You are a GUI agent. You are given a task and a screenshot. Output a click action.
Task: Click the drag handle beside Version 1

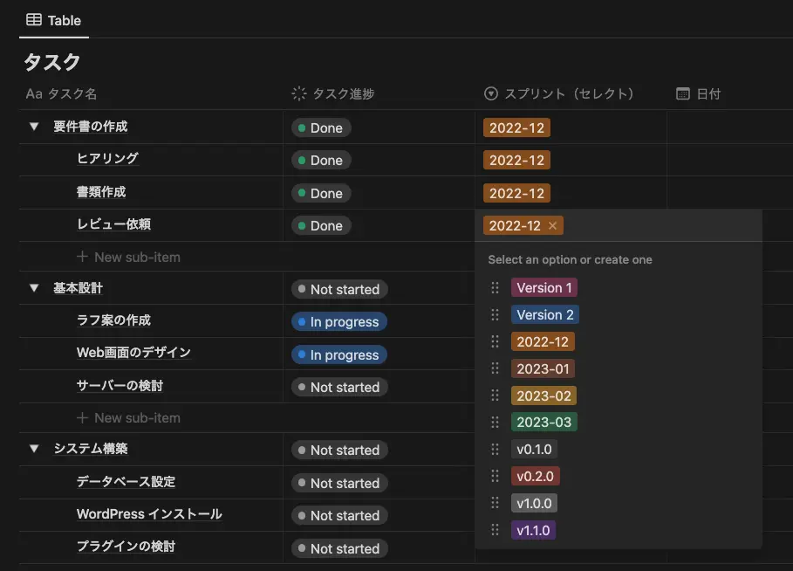[x=495, y=287]
